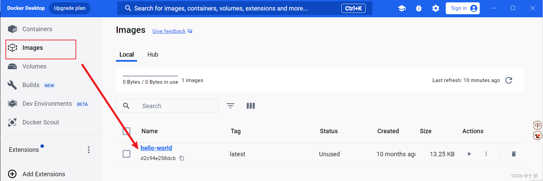
Task: Refresh the images list
Action: [509, 80]
